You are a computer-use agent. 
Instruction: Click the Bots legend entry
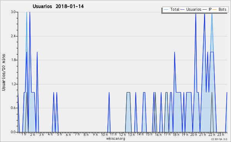[219, 9]
